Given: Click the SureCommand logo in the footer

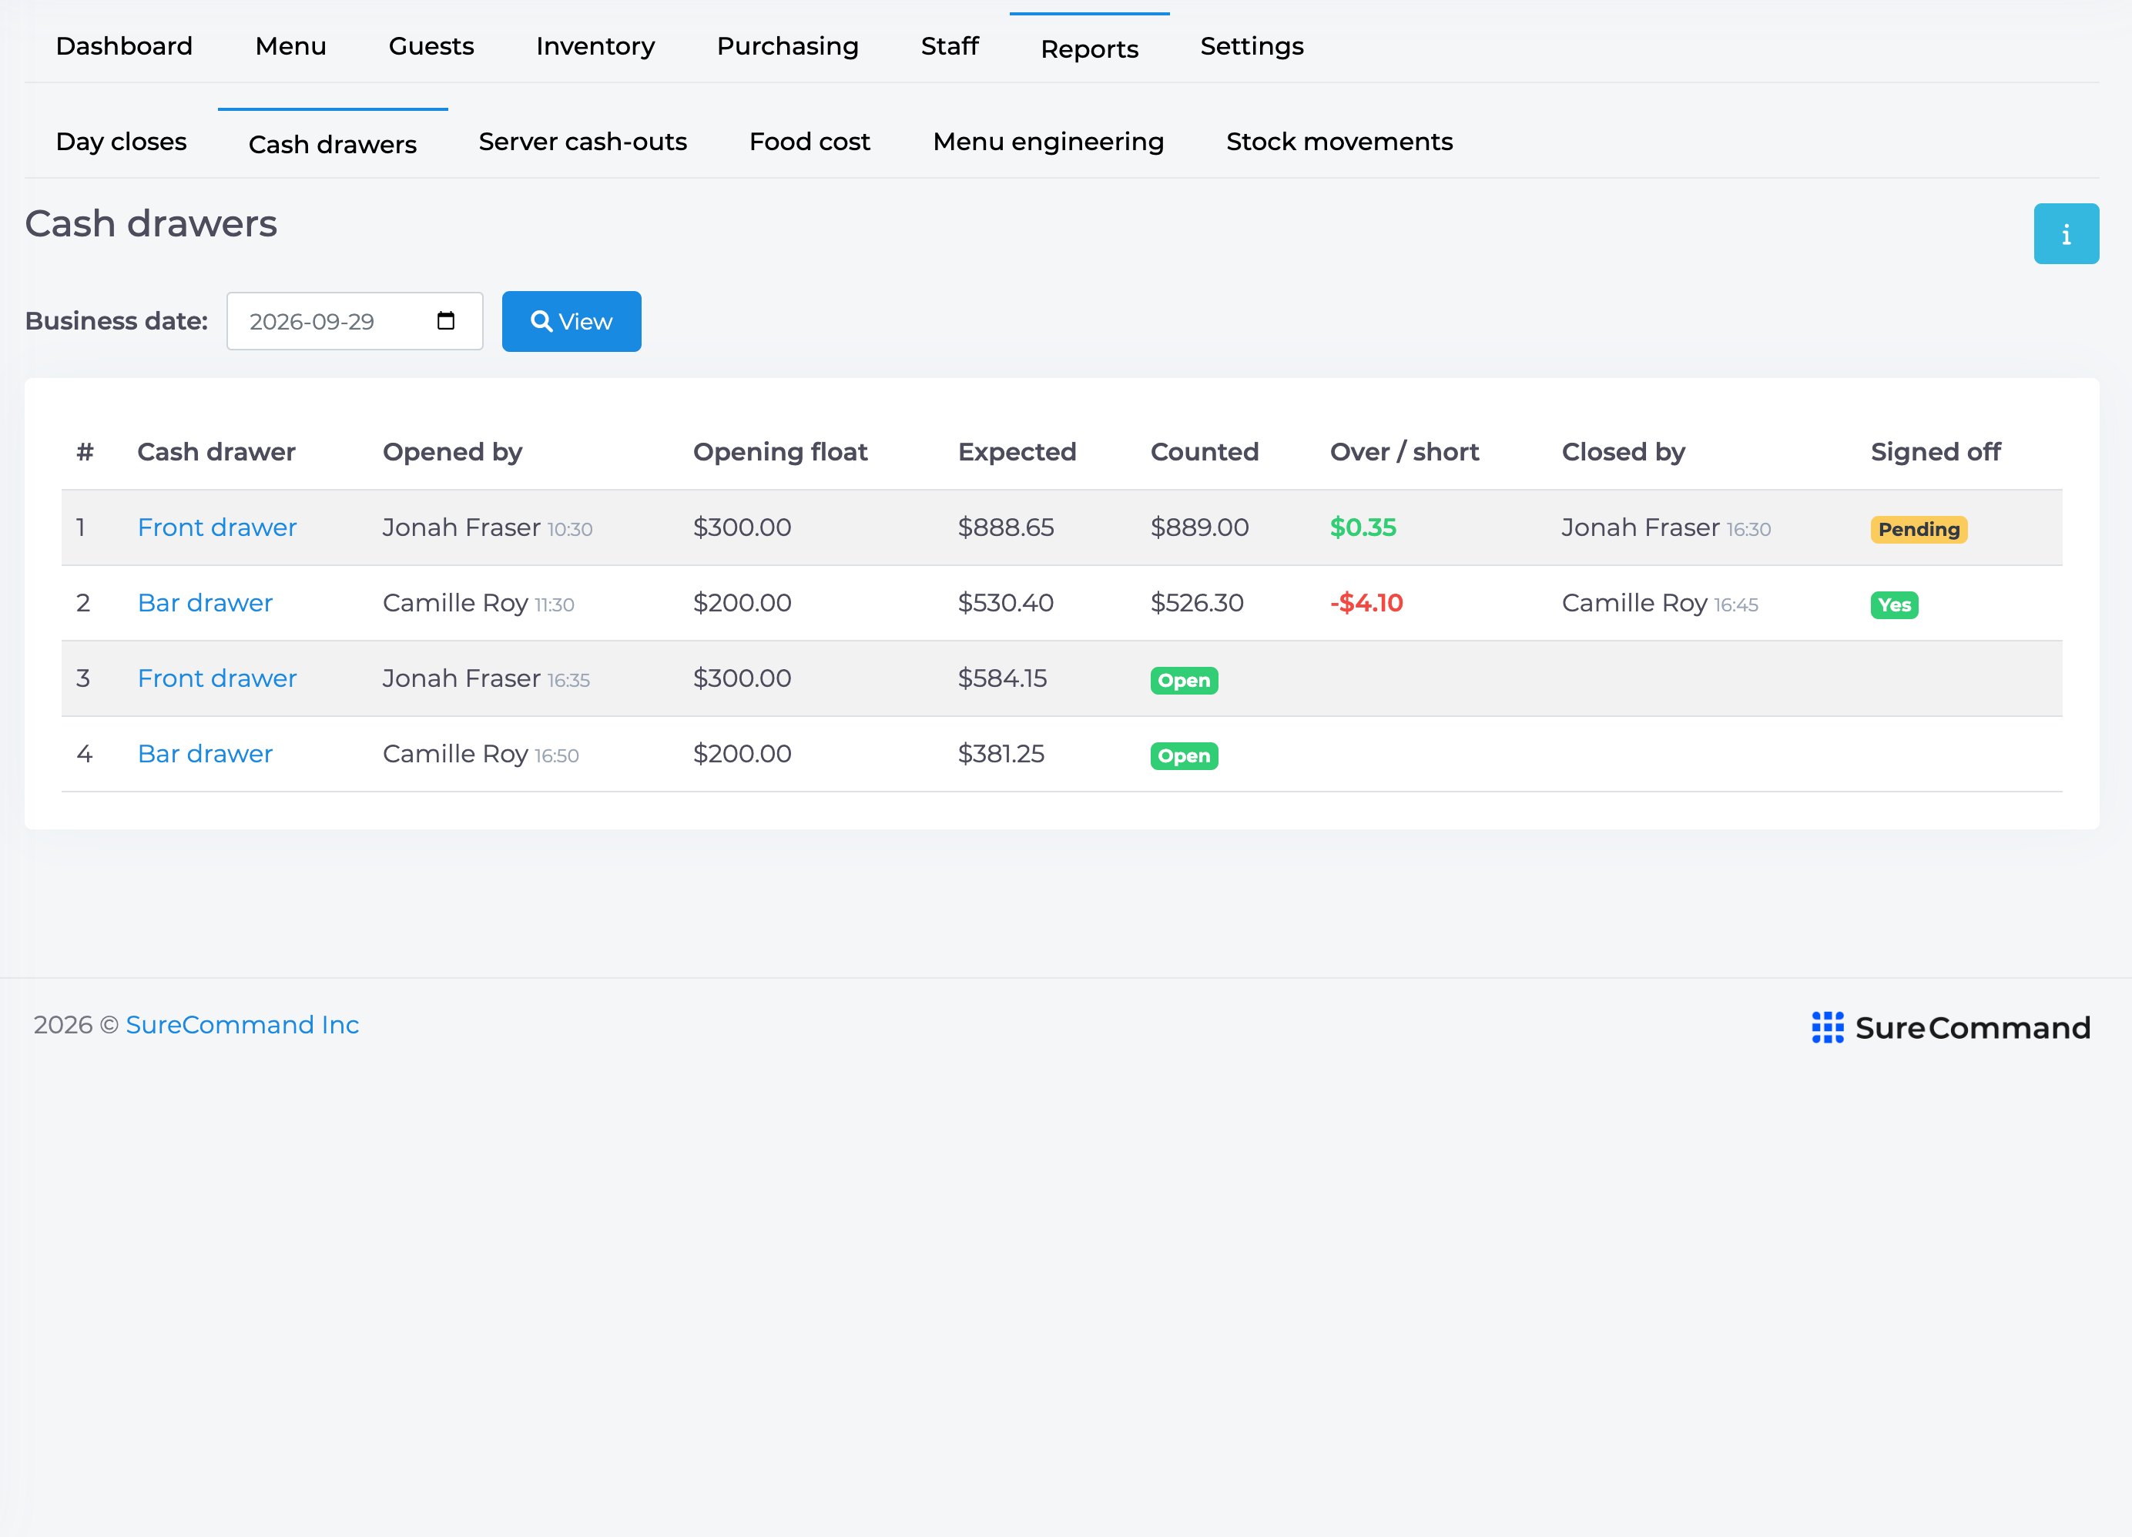Looking at the screenshot, I should (x=1950, y=1027).
